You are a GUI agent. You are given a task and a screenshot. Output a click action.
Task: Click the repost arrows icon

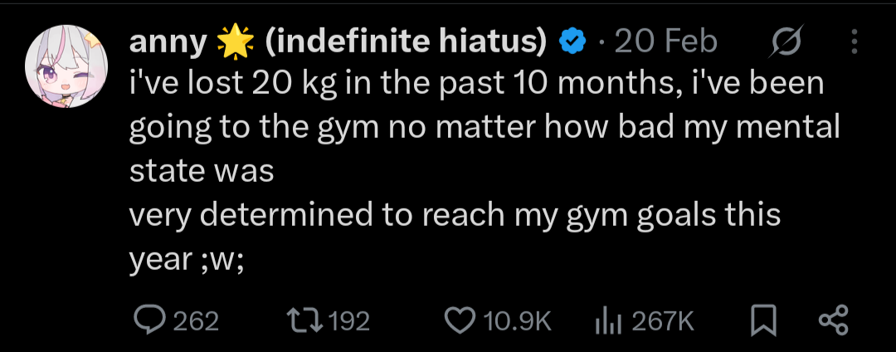(302, 320)
